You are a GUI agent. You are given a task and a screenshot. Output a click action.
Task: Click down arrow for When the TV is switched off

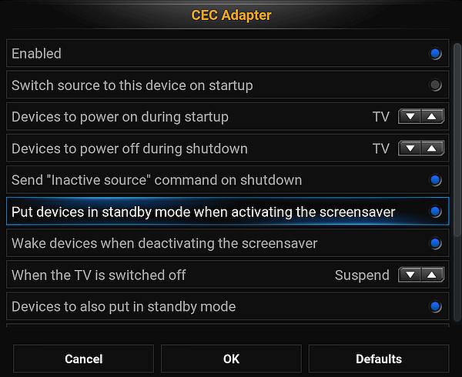click(411, 275)
